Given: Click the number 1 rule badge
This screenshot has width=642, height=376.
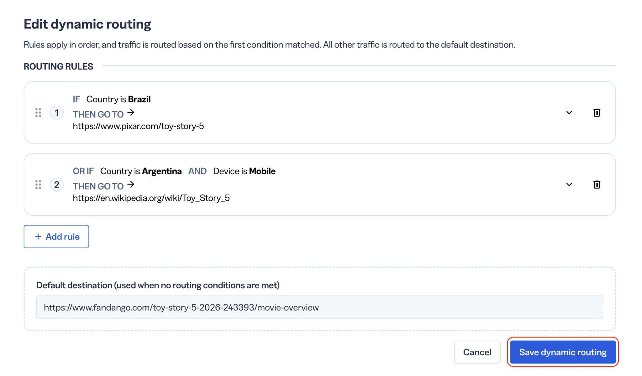Looking at the screenshot, I should click(x=57, y=113).
